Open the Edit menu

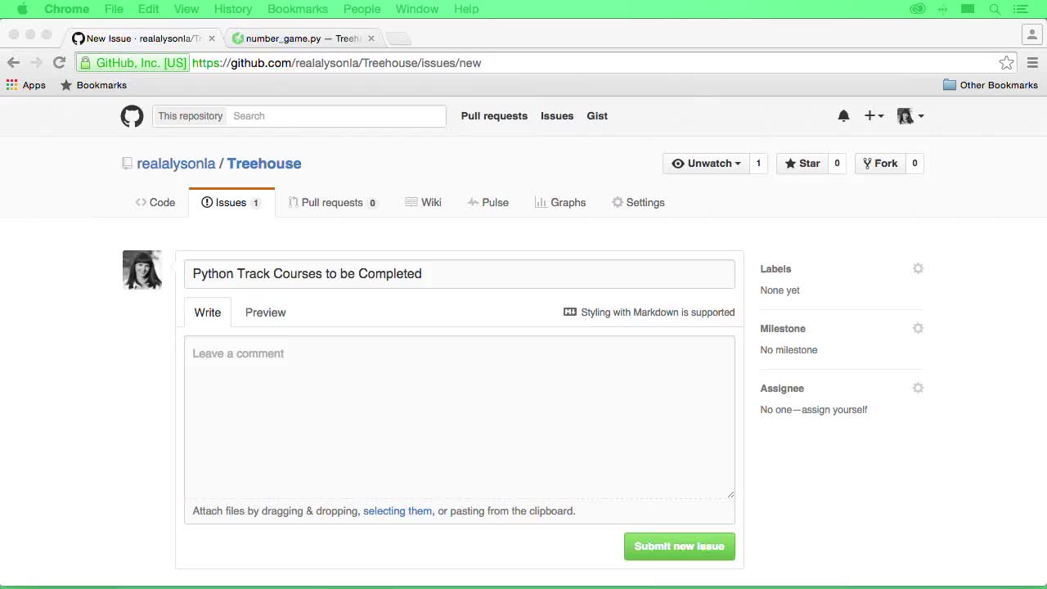(148, 9)
